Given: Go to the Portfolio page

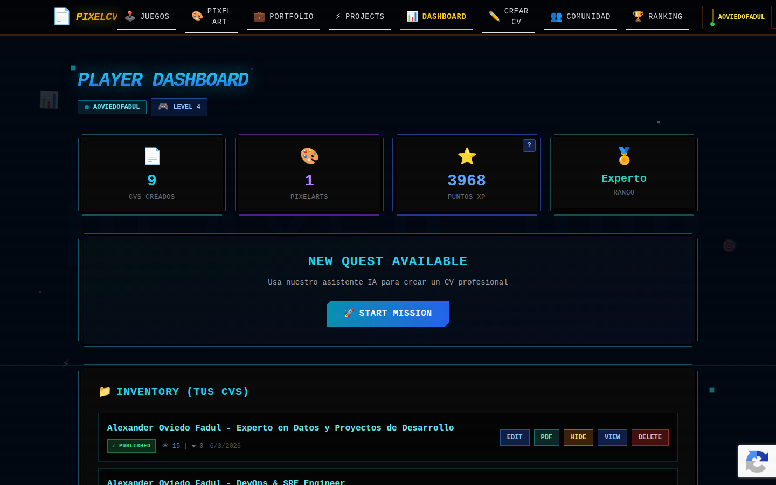Looking at the screenshot, I should tap(283, 17).
